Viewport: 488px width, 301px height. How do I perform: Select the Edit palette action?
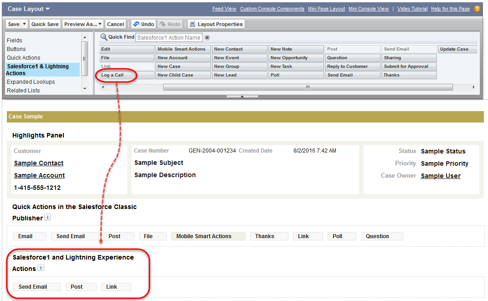click(x=127, y=49)
